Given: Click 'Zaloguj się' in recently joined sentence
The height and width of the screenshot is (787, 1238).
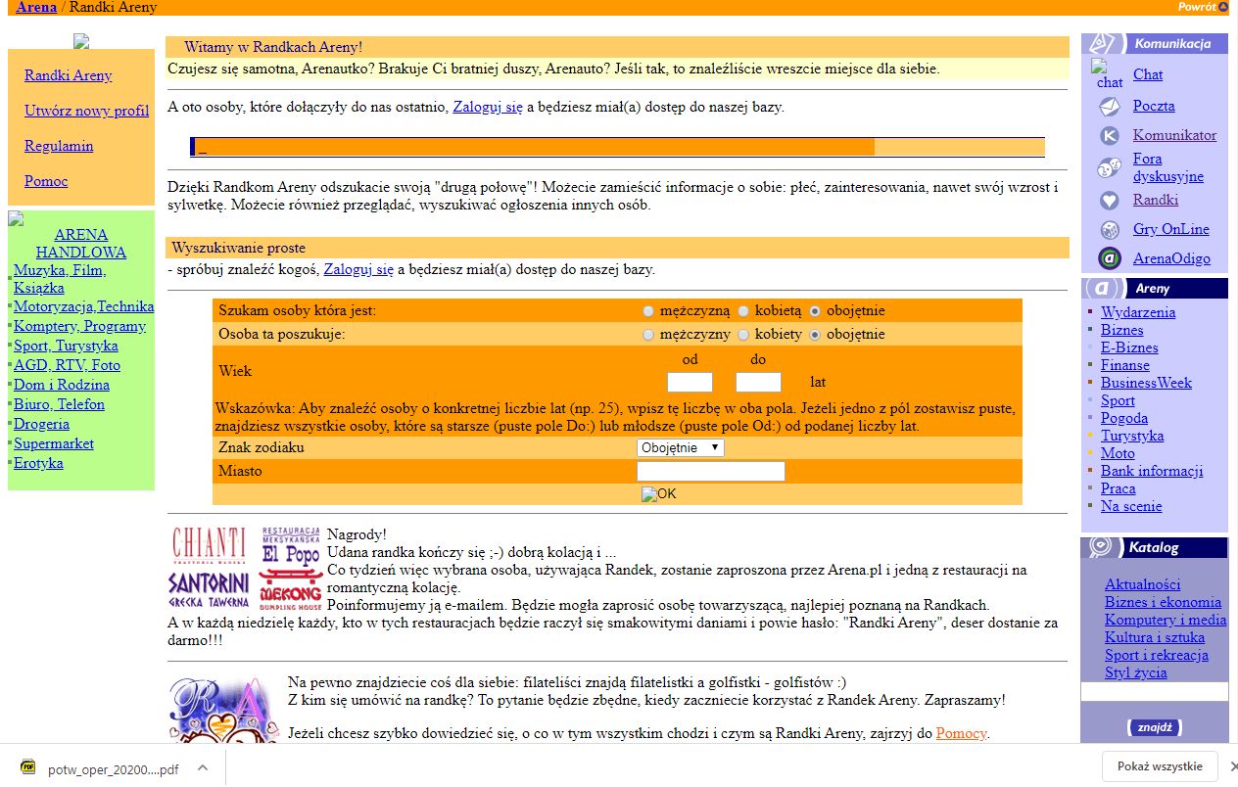Looking at the screenshot, I should pyautogui.click(x=488, y=108).
